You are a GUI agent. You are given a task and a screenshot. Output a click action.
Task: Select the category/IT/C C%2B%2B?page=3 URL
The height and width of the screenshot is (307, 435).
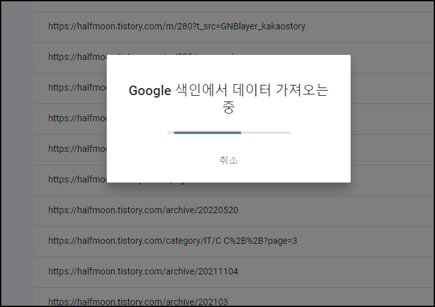[x=172, y=241]
